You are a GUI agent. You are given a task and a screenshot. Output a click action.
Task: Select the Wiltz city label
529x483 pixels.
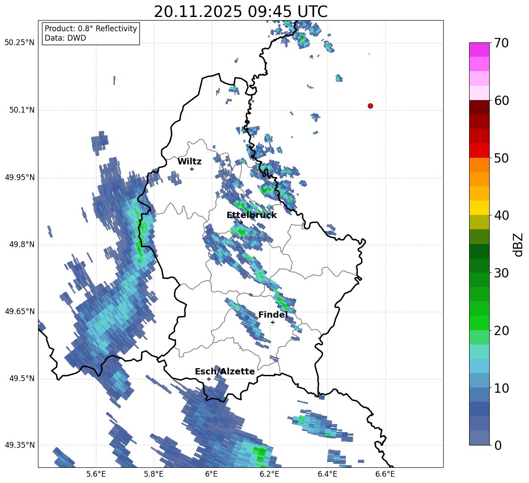pyautogui.click(x=189, y=162)
